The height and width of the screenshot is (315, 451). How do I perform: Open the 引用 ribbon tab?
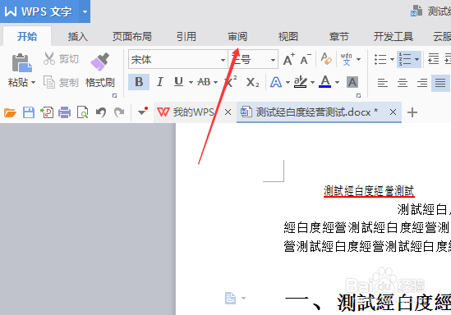tap(186, 37)
